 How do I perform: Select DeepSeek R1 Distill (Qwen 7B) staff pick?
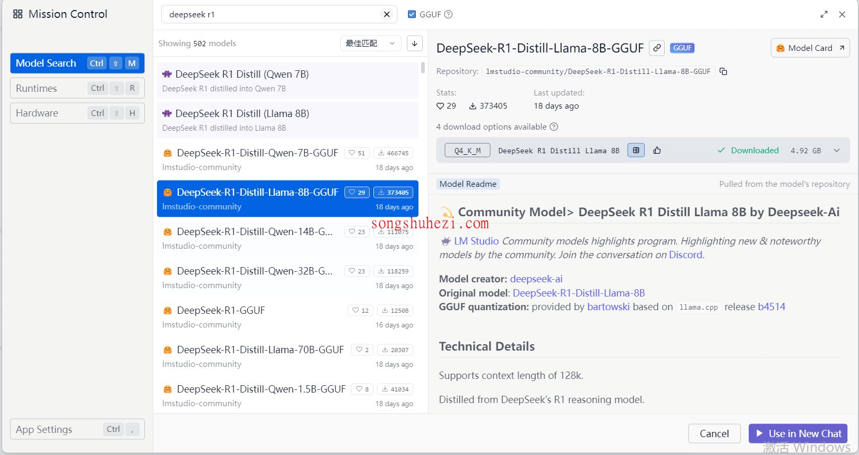click(288, 81)
